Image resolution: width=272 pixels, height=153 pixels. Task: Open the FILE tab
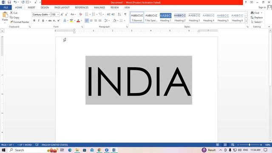point(6,8)
